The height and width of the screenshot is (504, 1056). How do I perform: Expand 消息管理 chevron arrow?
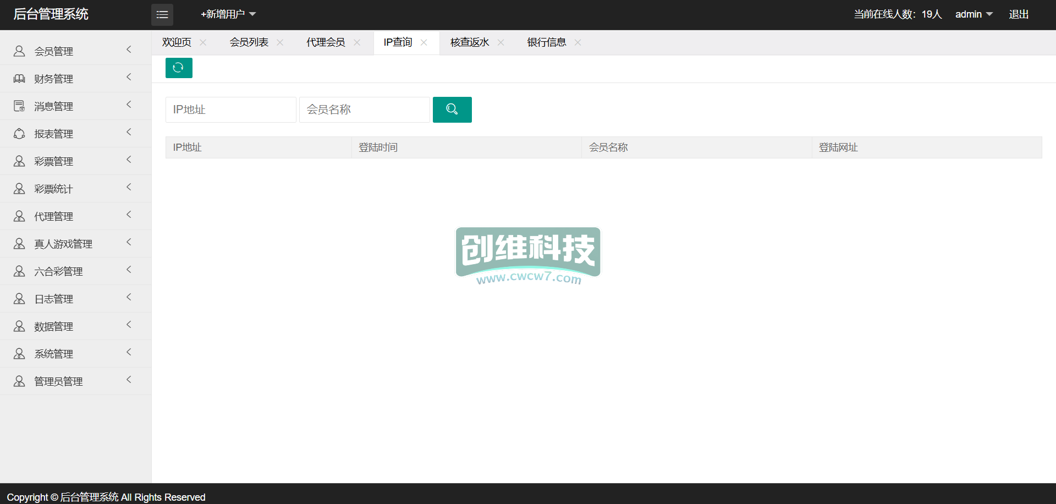point(129,105)
